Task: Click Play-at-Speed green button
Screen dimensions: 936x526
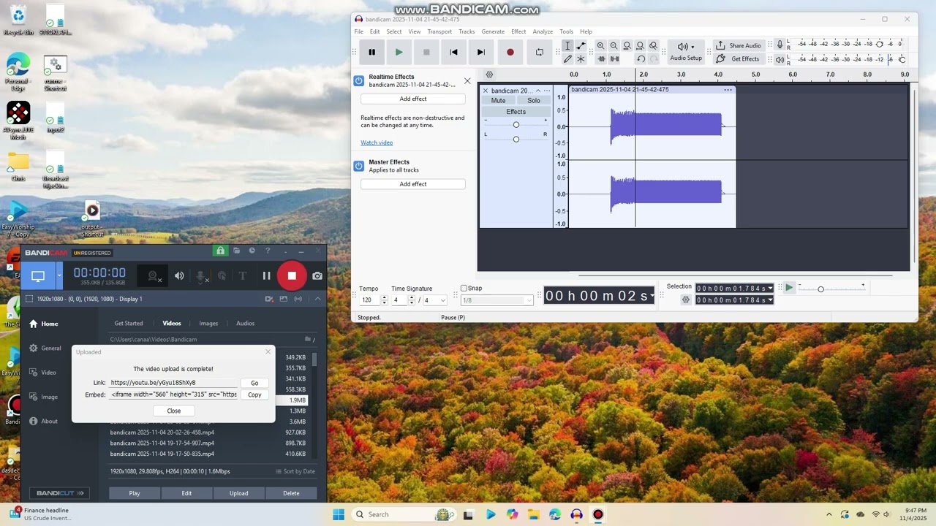Action: pyautogui.click(x=788, y=288)
